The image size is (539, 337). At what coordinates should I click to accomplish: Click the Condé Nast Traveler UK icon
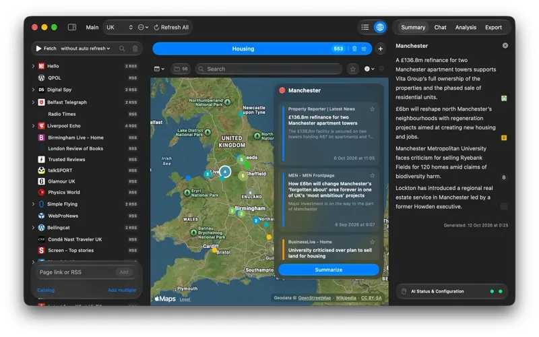pos(41,239)
